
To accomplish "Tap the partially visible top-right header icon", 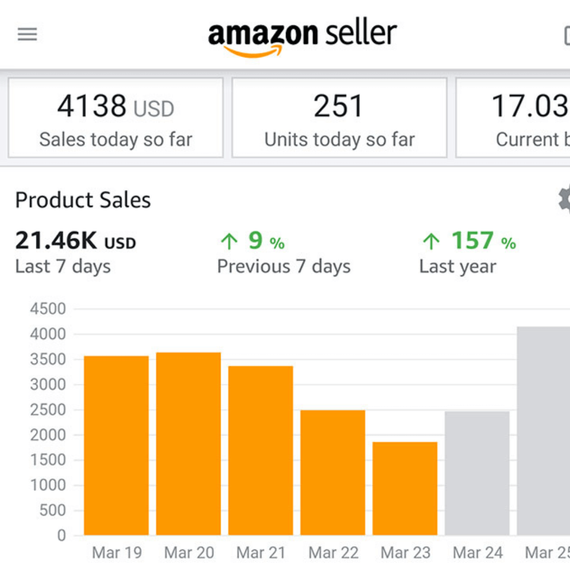I will tap(566, 36).
